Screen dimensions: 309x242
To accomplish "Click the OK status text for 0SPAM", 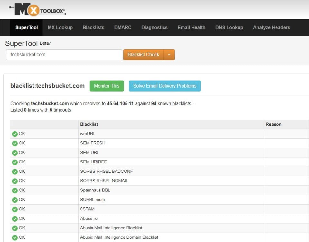I will 22,209.
